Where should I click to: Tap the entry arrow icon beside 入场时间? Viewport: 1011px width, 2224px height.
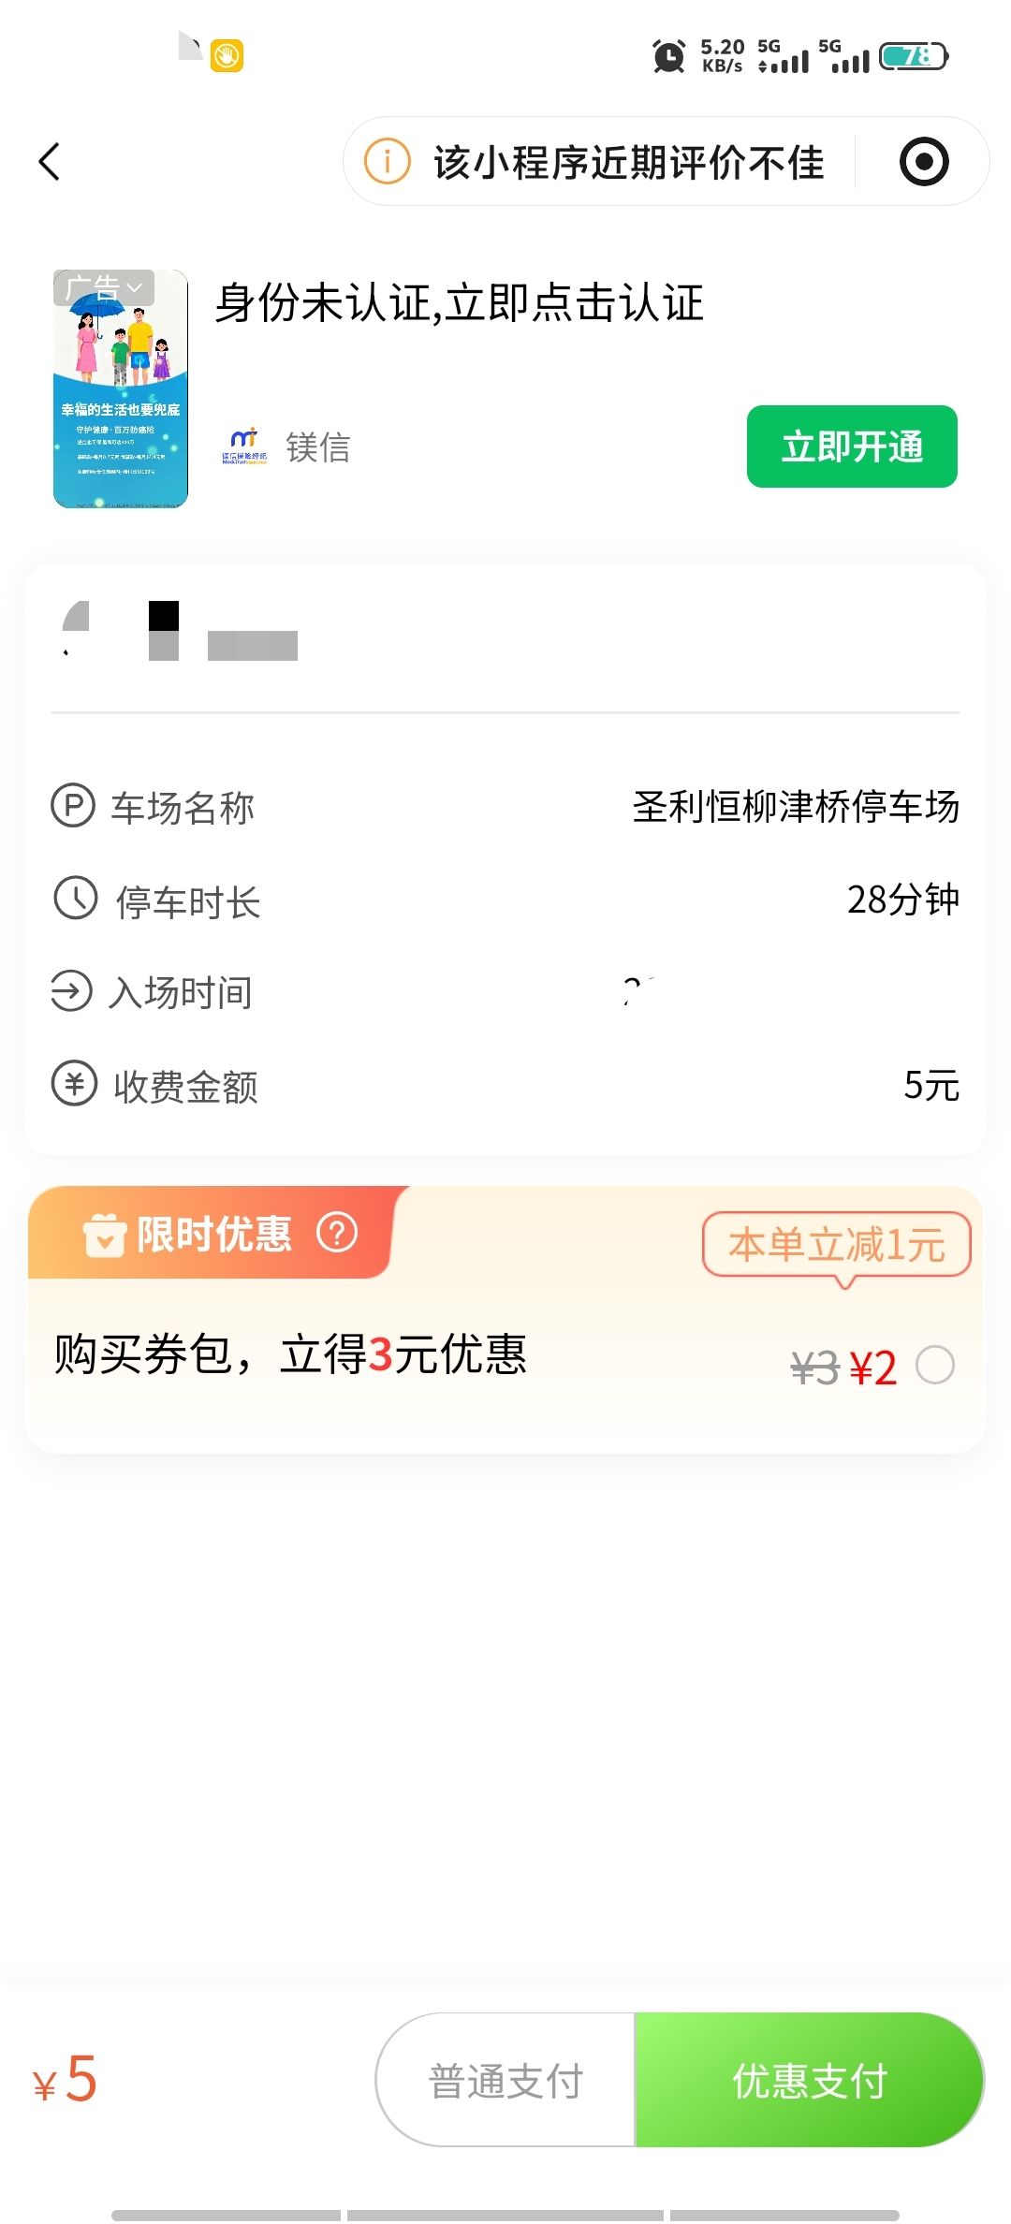pyautogui.click(x=72, y=991)
